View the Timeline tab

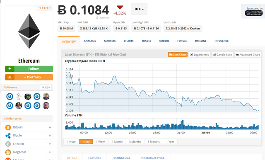pos(200,41)
